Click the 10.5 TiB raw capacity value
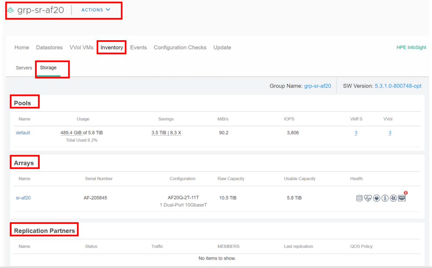The height and width of the screenshot is (268, 432). (x=228, y=198)
